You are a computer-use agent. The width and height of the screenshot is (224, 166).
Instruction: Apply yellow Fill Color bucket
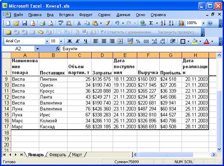[195, 41]
